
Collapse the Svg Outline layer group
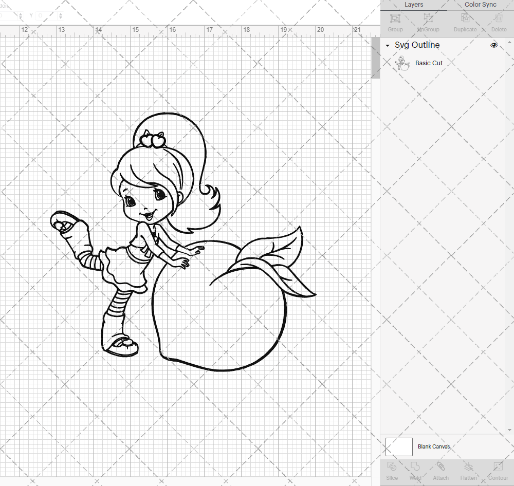coord(388,46)
